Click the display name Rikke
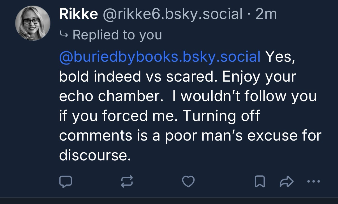338x204 pixels. [x=78, y=14]
